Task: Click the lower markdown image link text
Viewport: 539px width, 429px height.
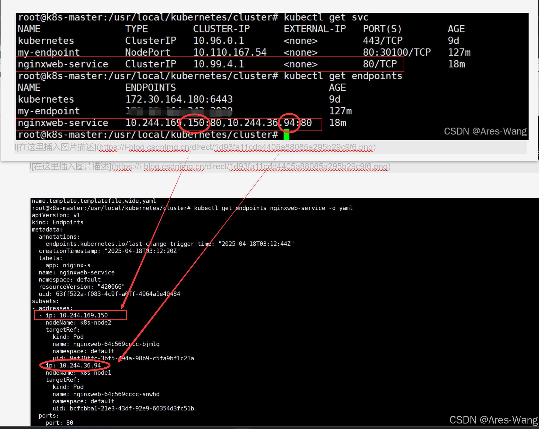Action: (209, 167)
